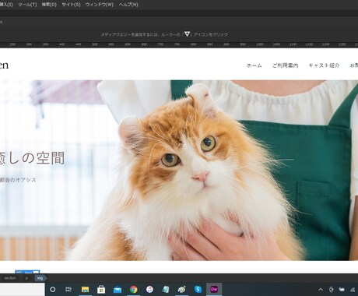Viewport: 358px width, 296px height.
Task: Select the section tag in tag selector
Action: pyautogui.click(x=10, y=278)
